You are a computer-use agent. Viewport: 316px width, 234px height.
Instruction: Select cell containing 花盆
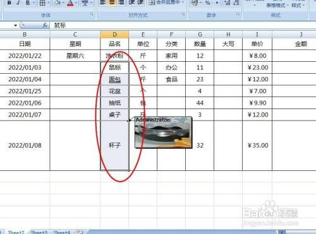tap(114, 91)
